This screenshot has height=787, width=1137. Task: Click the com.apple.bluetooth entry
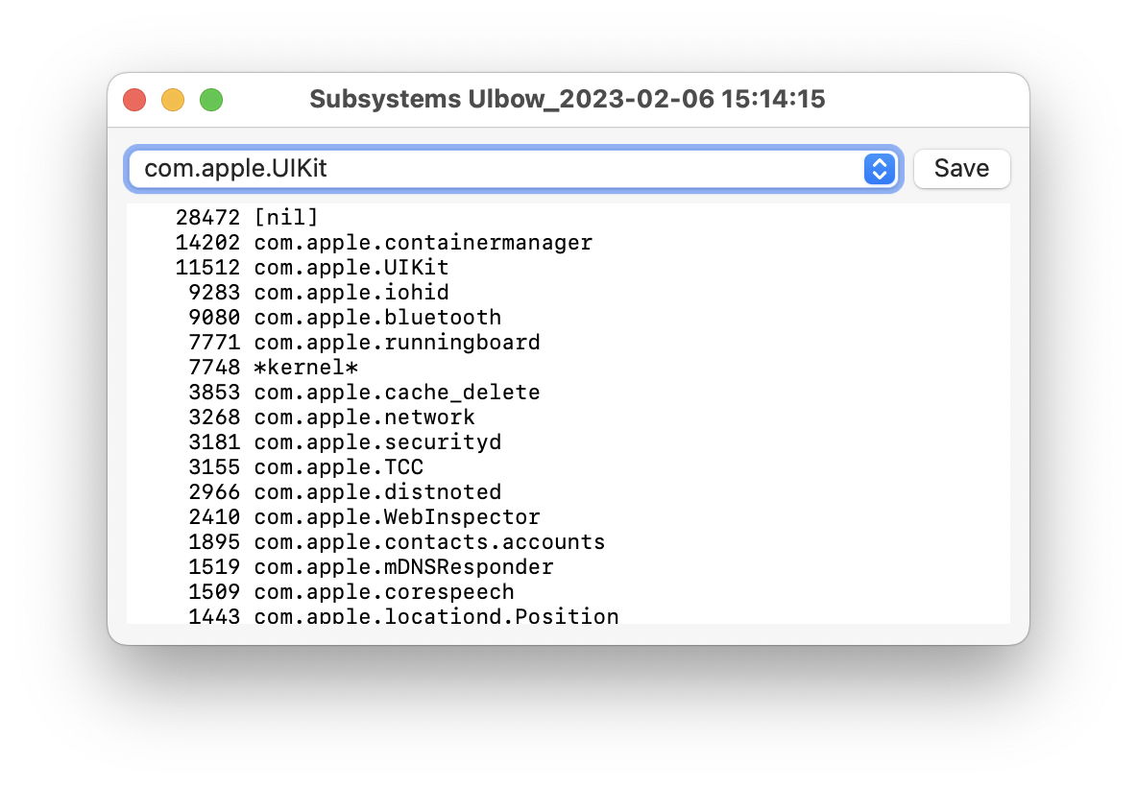tap(376, 318)
